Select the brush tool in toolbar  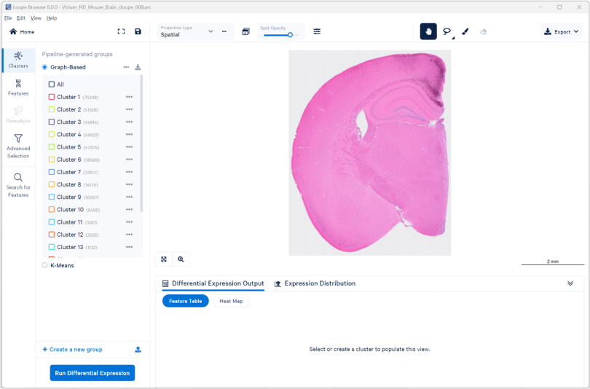[x=465, y=31]
